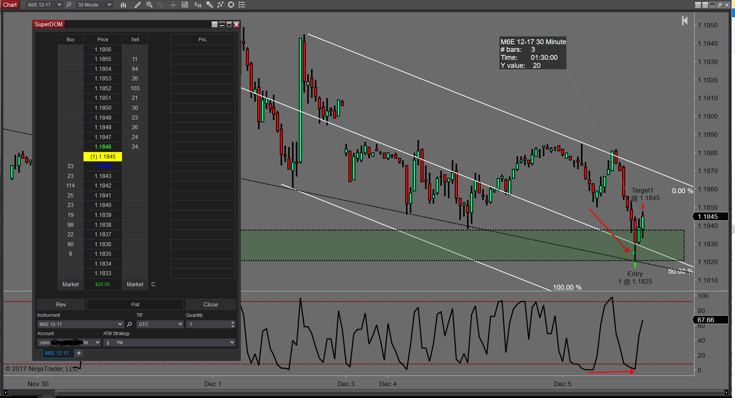Open the chart instrument dropdown M6E 12-17
Image resolution: width=735 pixels, height=398 pixels.
click(44, 5)
